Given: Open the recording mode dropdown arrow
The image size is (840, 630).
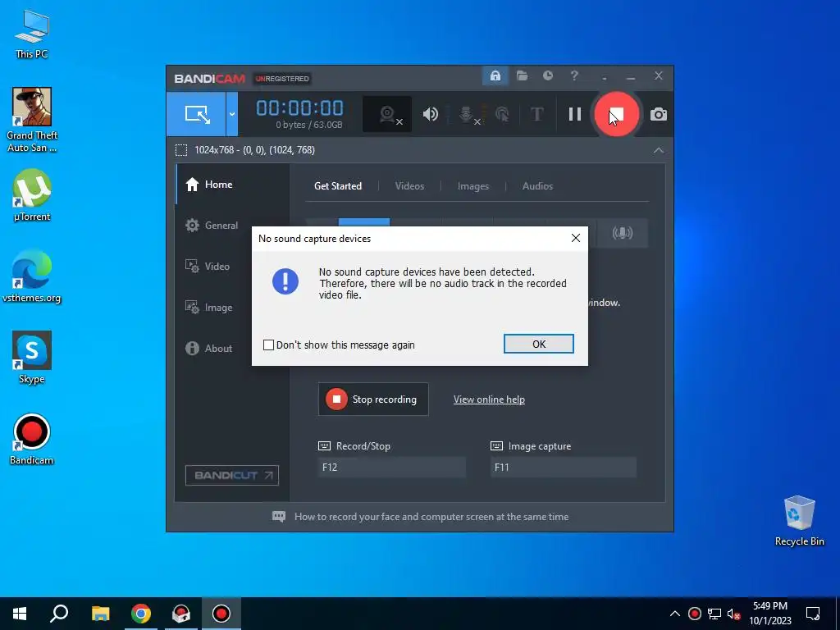Looking at the screenshot, I should tap(232, 114).
